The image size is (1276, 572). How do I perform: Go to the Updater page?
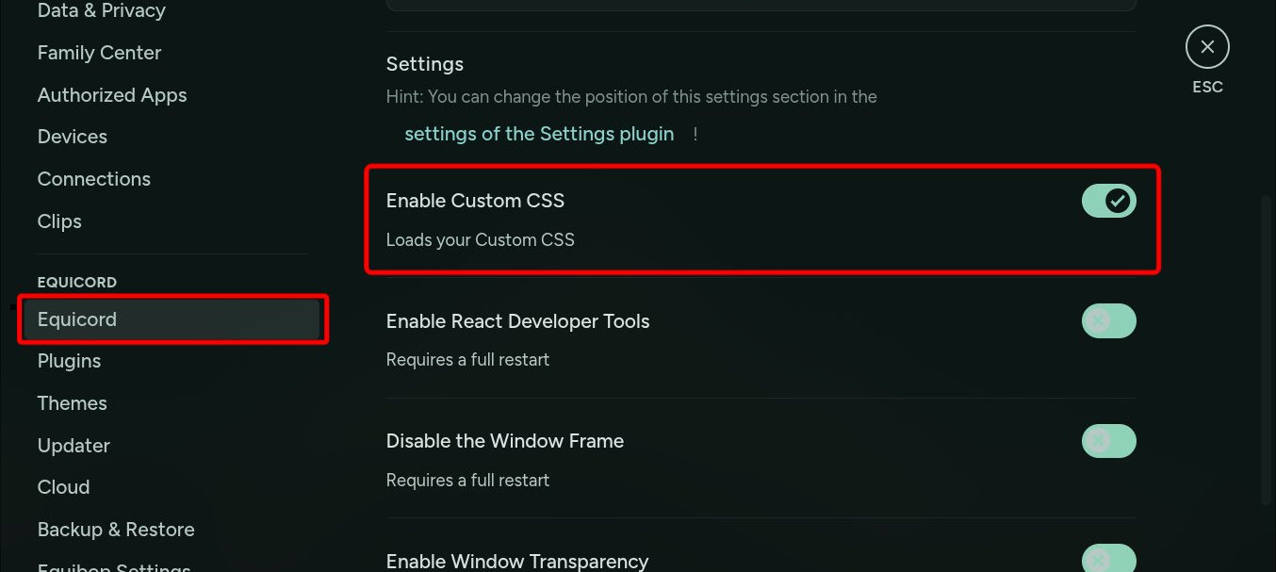pos(74,445)
